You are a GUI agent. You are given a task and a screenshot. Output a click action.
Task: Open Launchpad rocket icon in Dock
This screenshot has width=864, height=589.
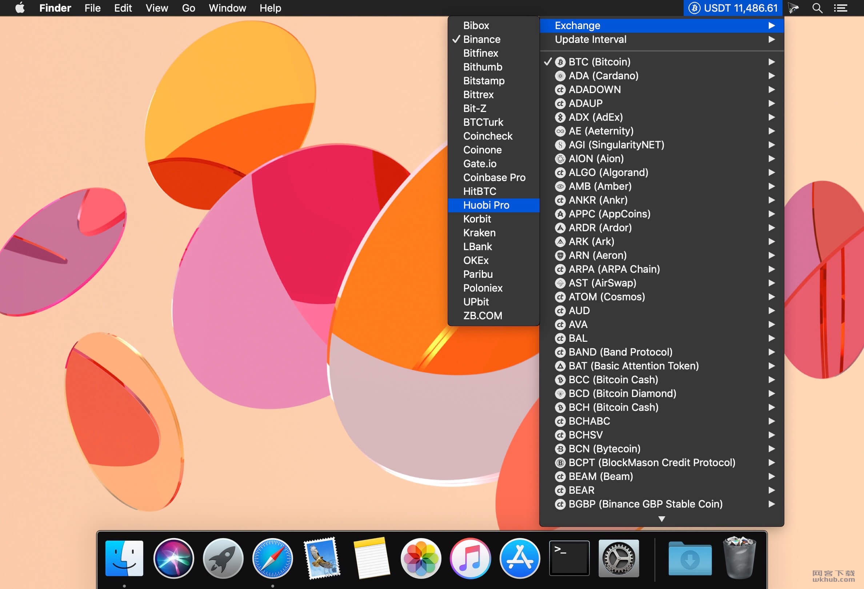coord(223,558)
